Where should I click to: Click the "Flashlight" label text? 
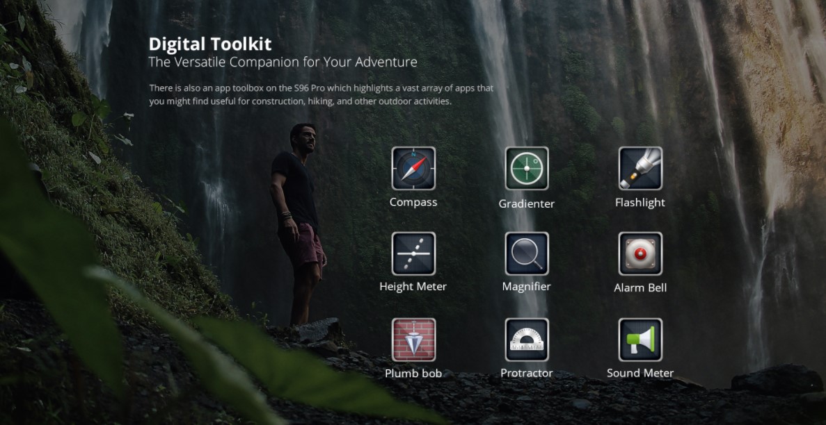click(640, 203)
